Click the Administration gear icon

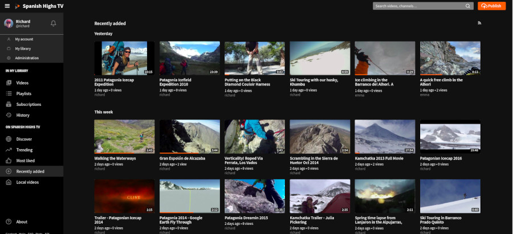tap(9, 58)
